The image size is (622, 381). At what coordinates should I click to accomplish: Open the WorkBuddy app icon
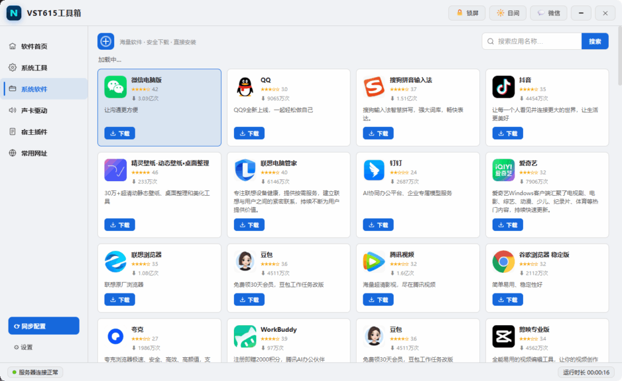click(x=245, y=337)
